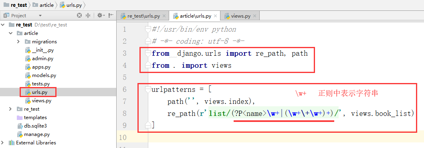Screen dimensions: 424x148
Task: Click line number 10 in gutter
Action: [x=123, y=138]
